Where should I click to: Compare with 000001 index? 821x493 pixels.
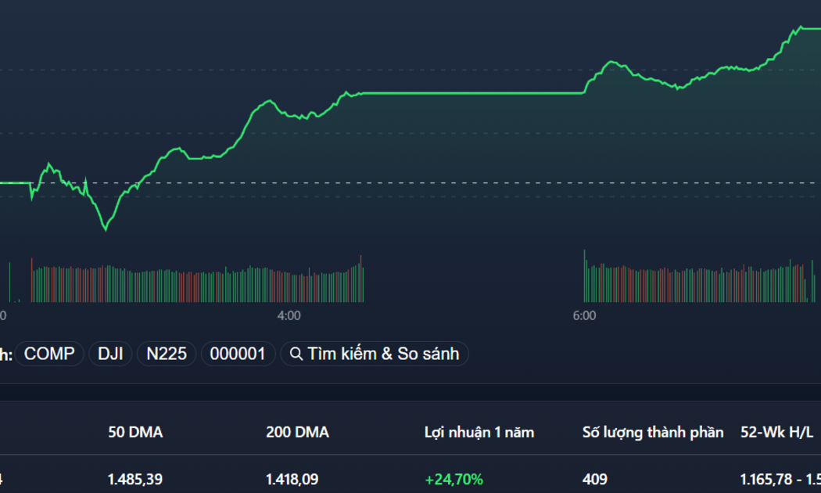[238, 354]
